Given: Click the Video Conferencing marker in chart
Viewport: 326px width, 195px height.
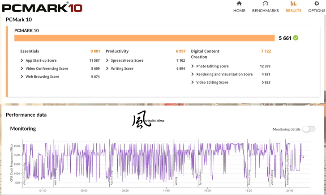Looking at the screenshot, I should click(24, 174).
